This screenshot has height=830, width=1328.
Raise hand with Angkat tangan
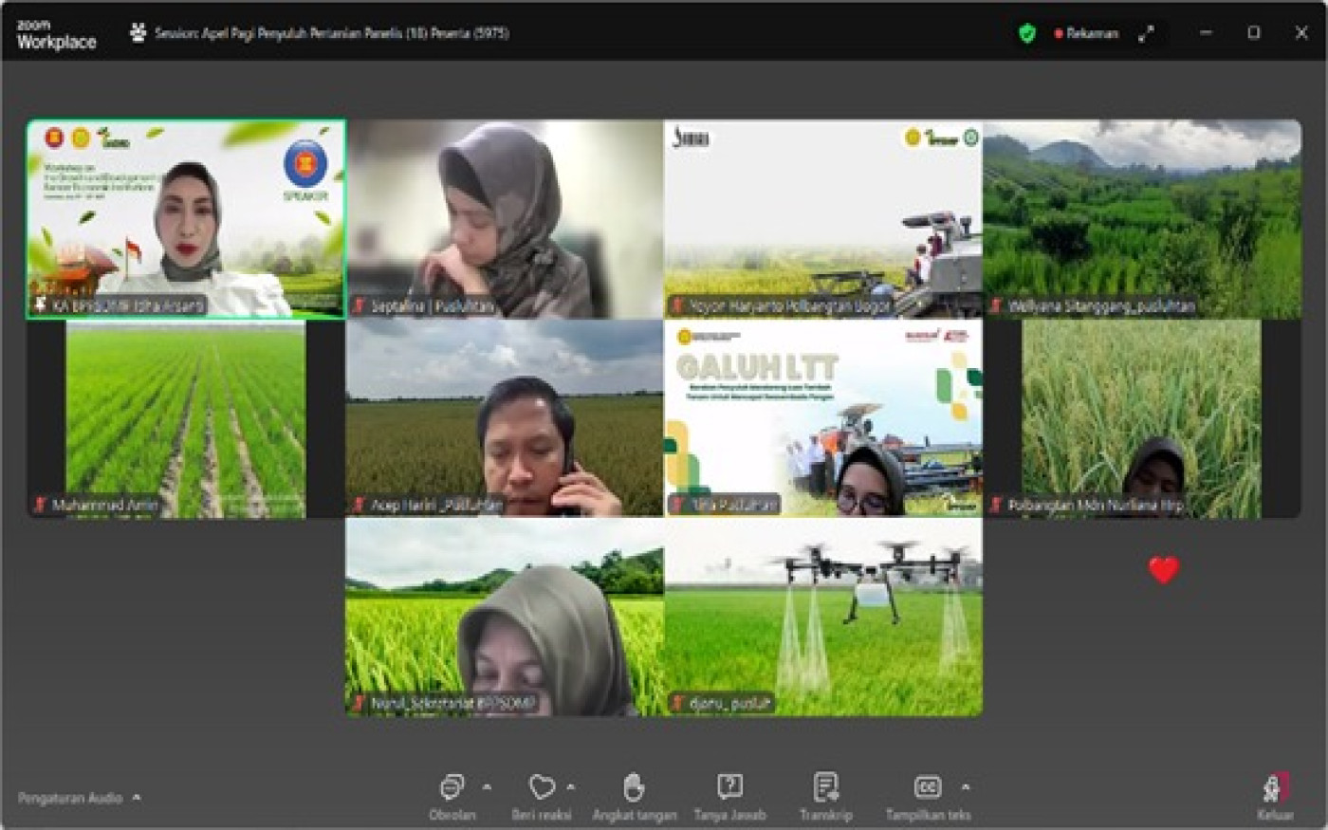tap(634, 787)
